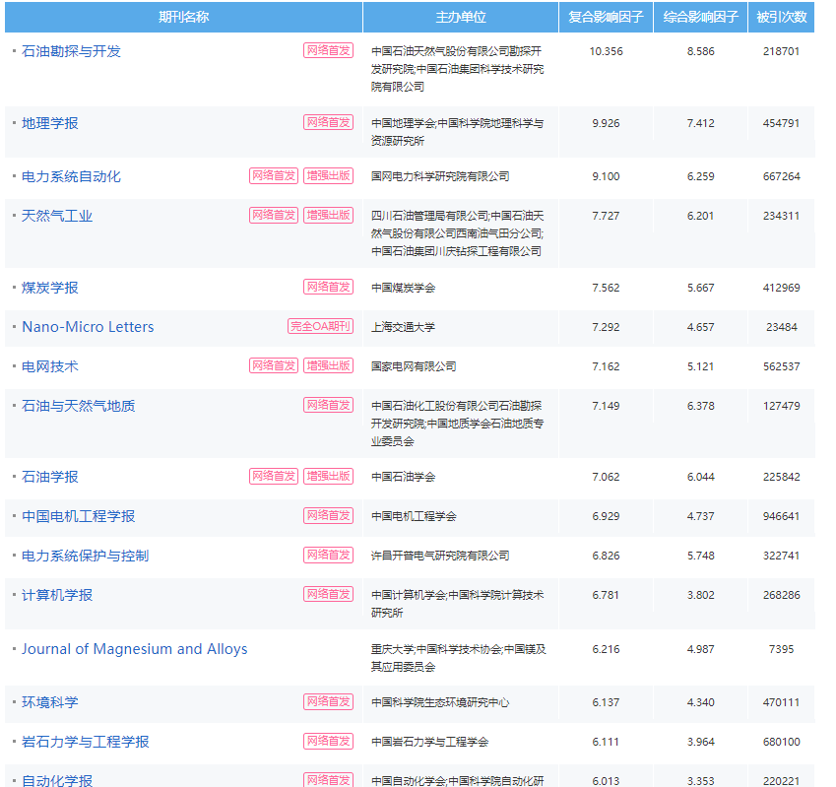Select citation count 946641

(781, 516)
